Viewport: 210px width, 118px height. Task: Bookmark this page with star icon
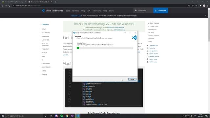[196, 6]
